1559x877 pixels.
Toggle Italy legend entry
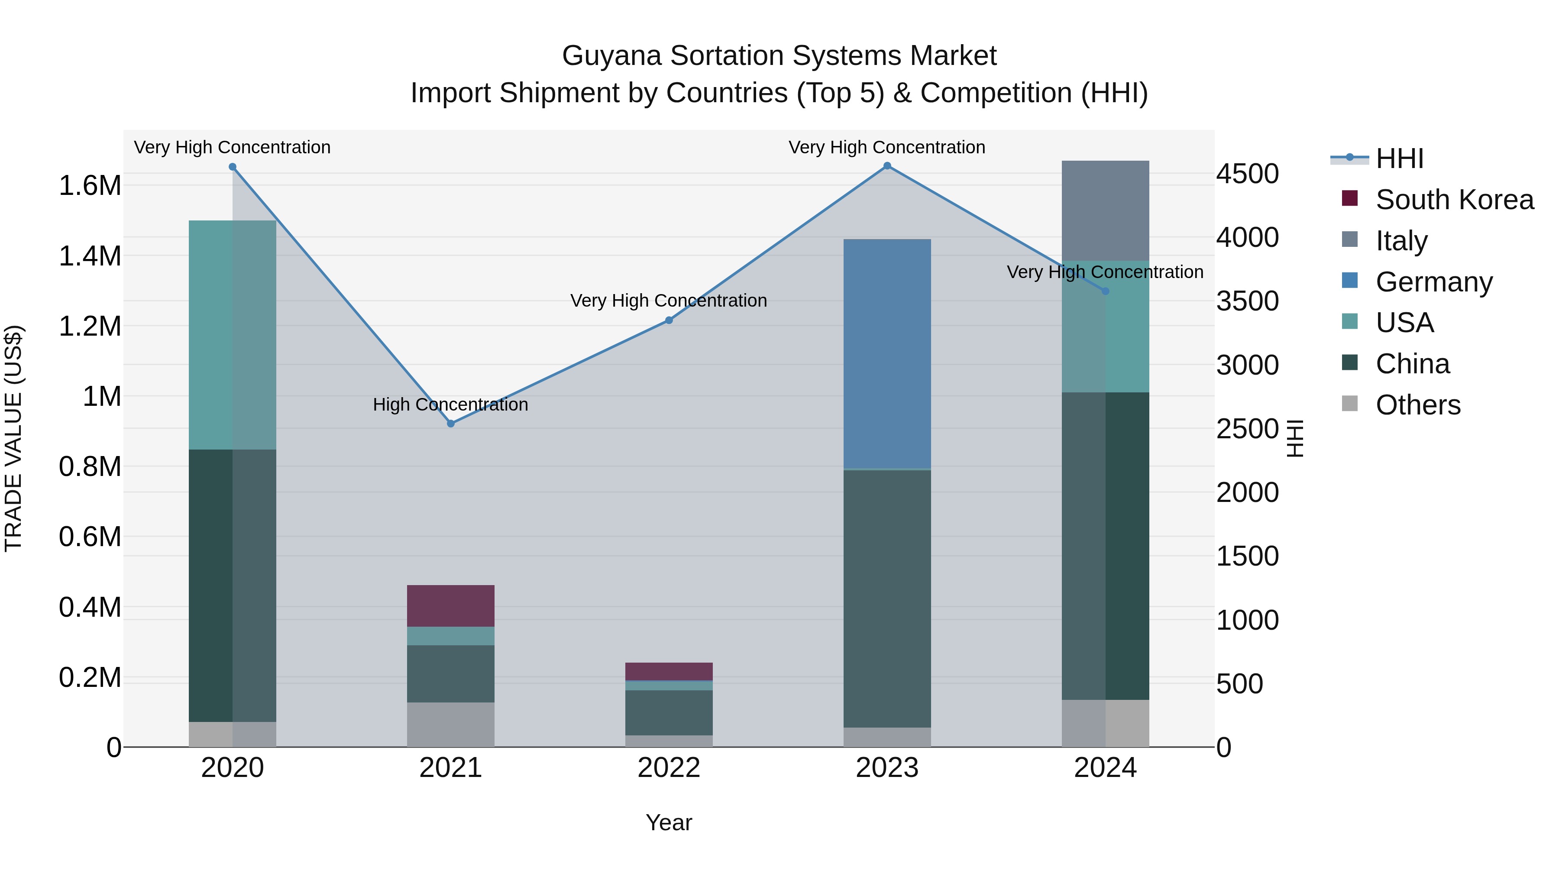(1385, 240)
